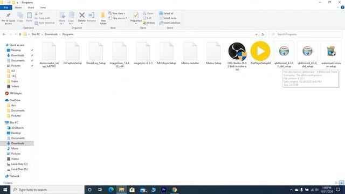The image size is (345, 194).
Task: Select MEGAsyncSetup file
Action: point(167,53)
